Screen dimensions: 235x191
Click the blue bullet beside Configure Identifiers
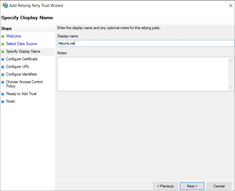(x=3, y=74)
